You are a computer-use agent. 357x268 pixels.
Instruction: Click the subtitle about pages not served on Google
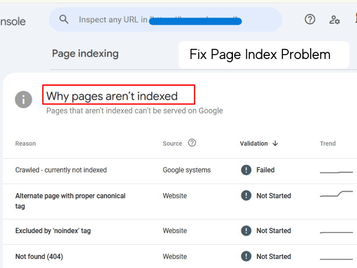coord(135,111)
